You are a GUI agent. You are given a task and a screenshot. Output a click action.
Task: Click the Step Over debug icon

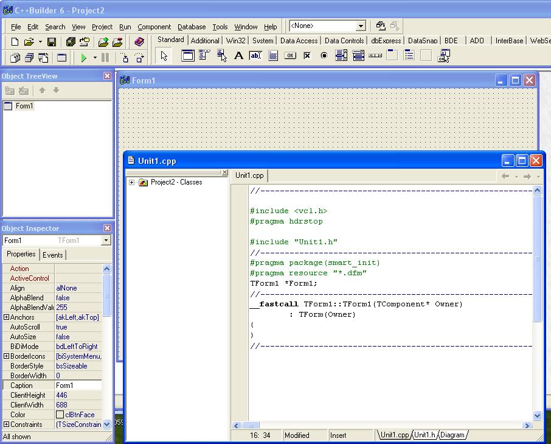139,57
